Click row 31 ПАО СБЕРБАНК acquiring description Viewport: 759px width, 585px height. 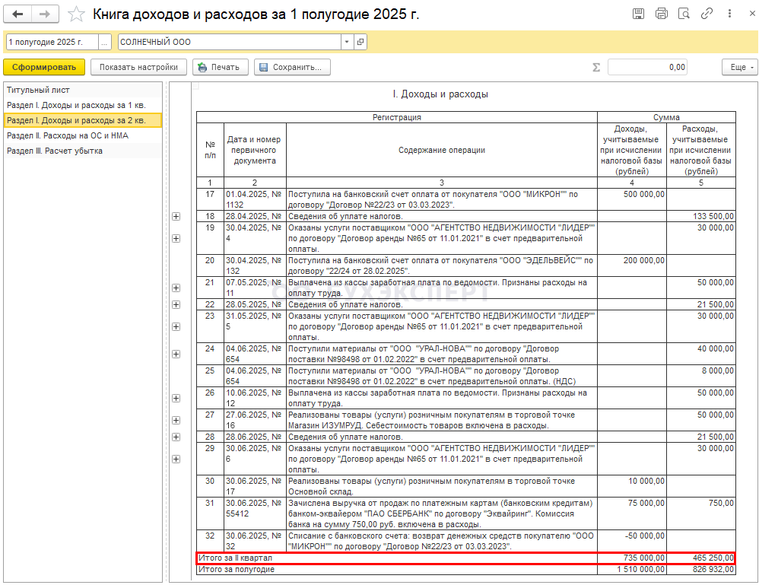click(x=441, y=513)
